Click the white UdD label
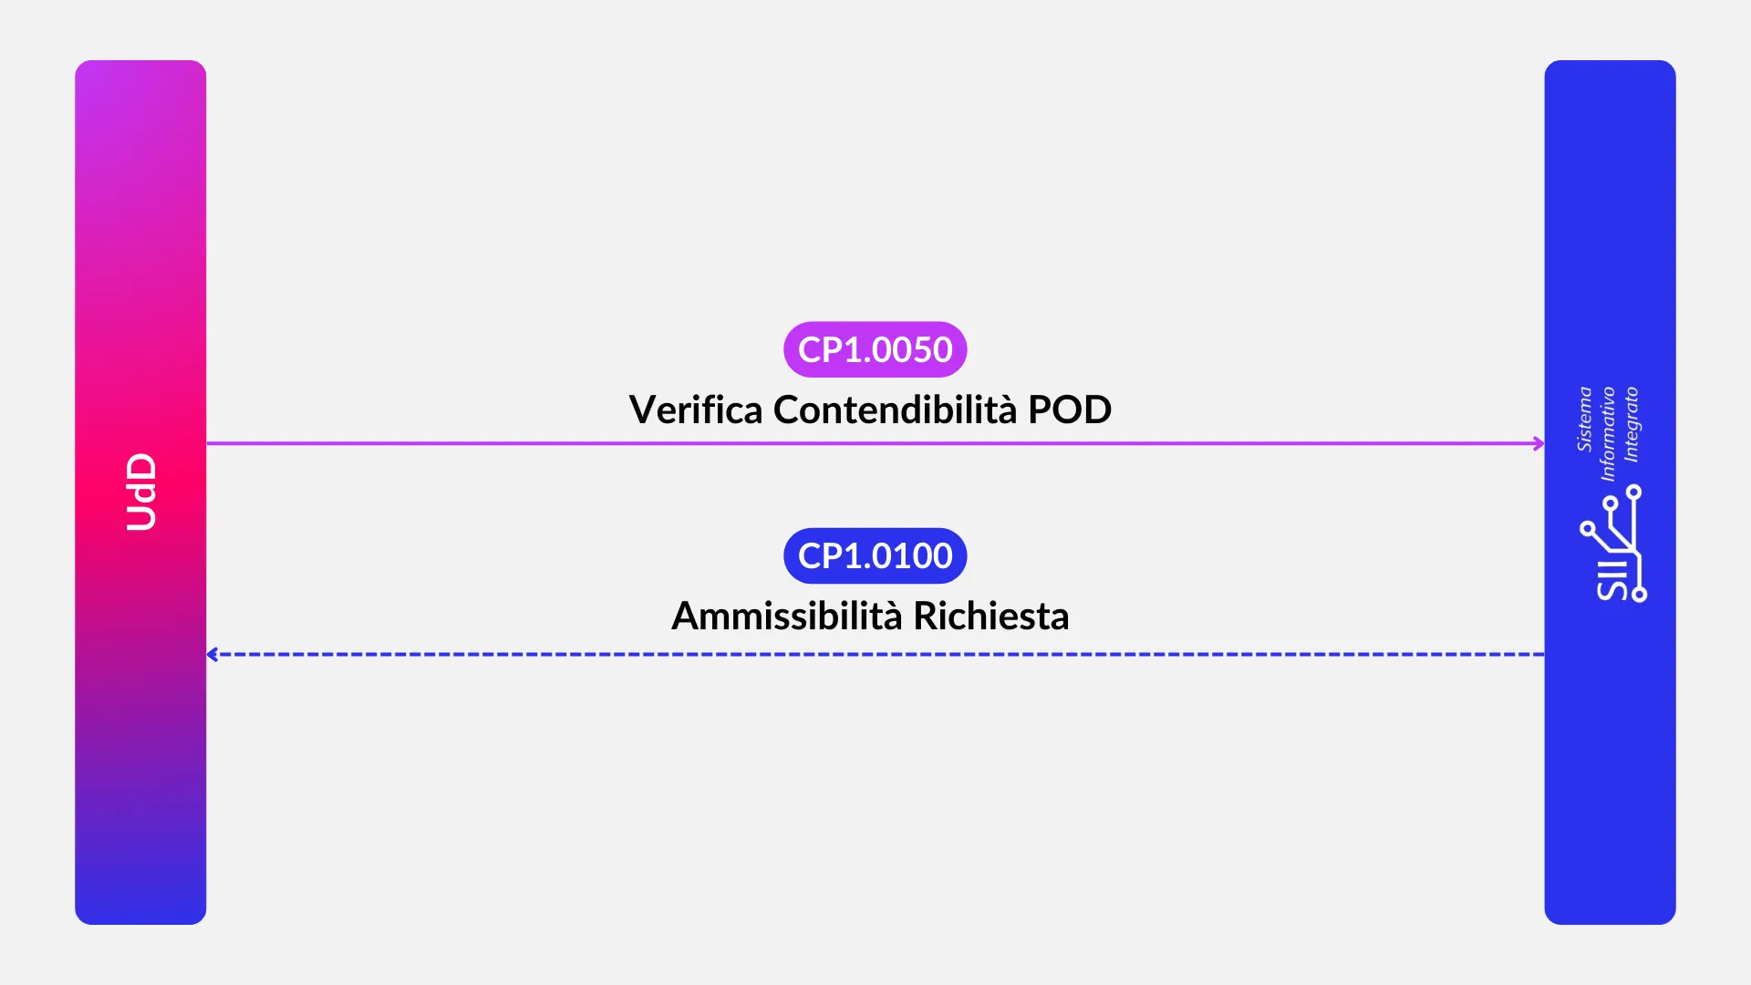The height and width of the screenshot is (985, 1751). pos(141,492)
